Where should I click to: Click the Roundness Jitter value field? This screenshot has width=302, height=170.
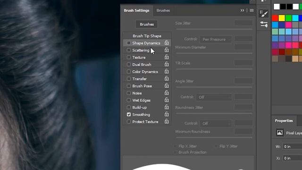243,107
